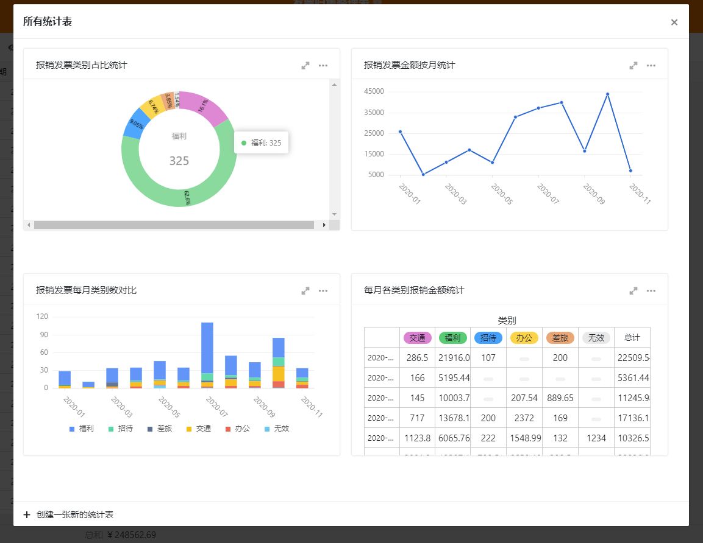Toggle 福利 series in bar chart legend
The width and height of the screenshot is (703, 543).
pyautogui.click(x=82, y=429)
